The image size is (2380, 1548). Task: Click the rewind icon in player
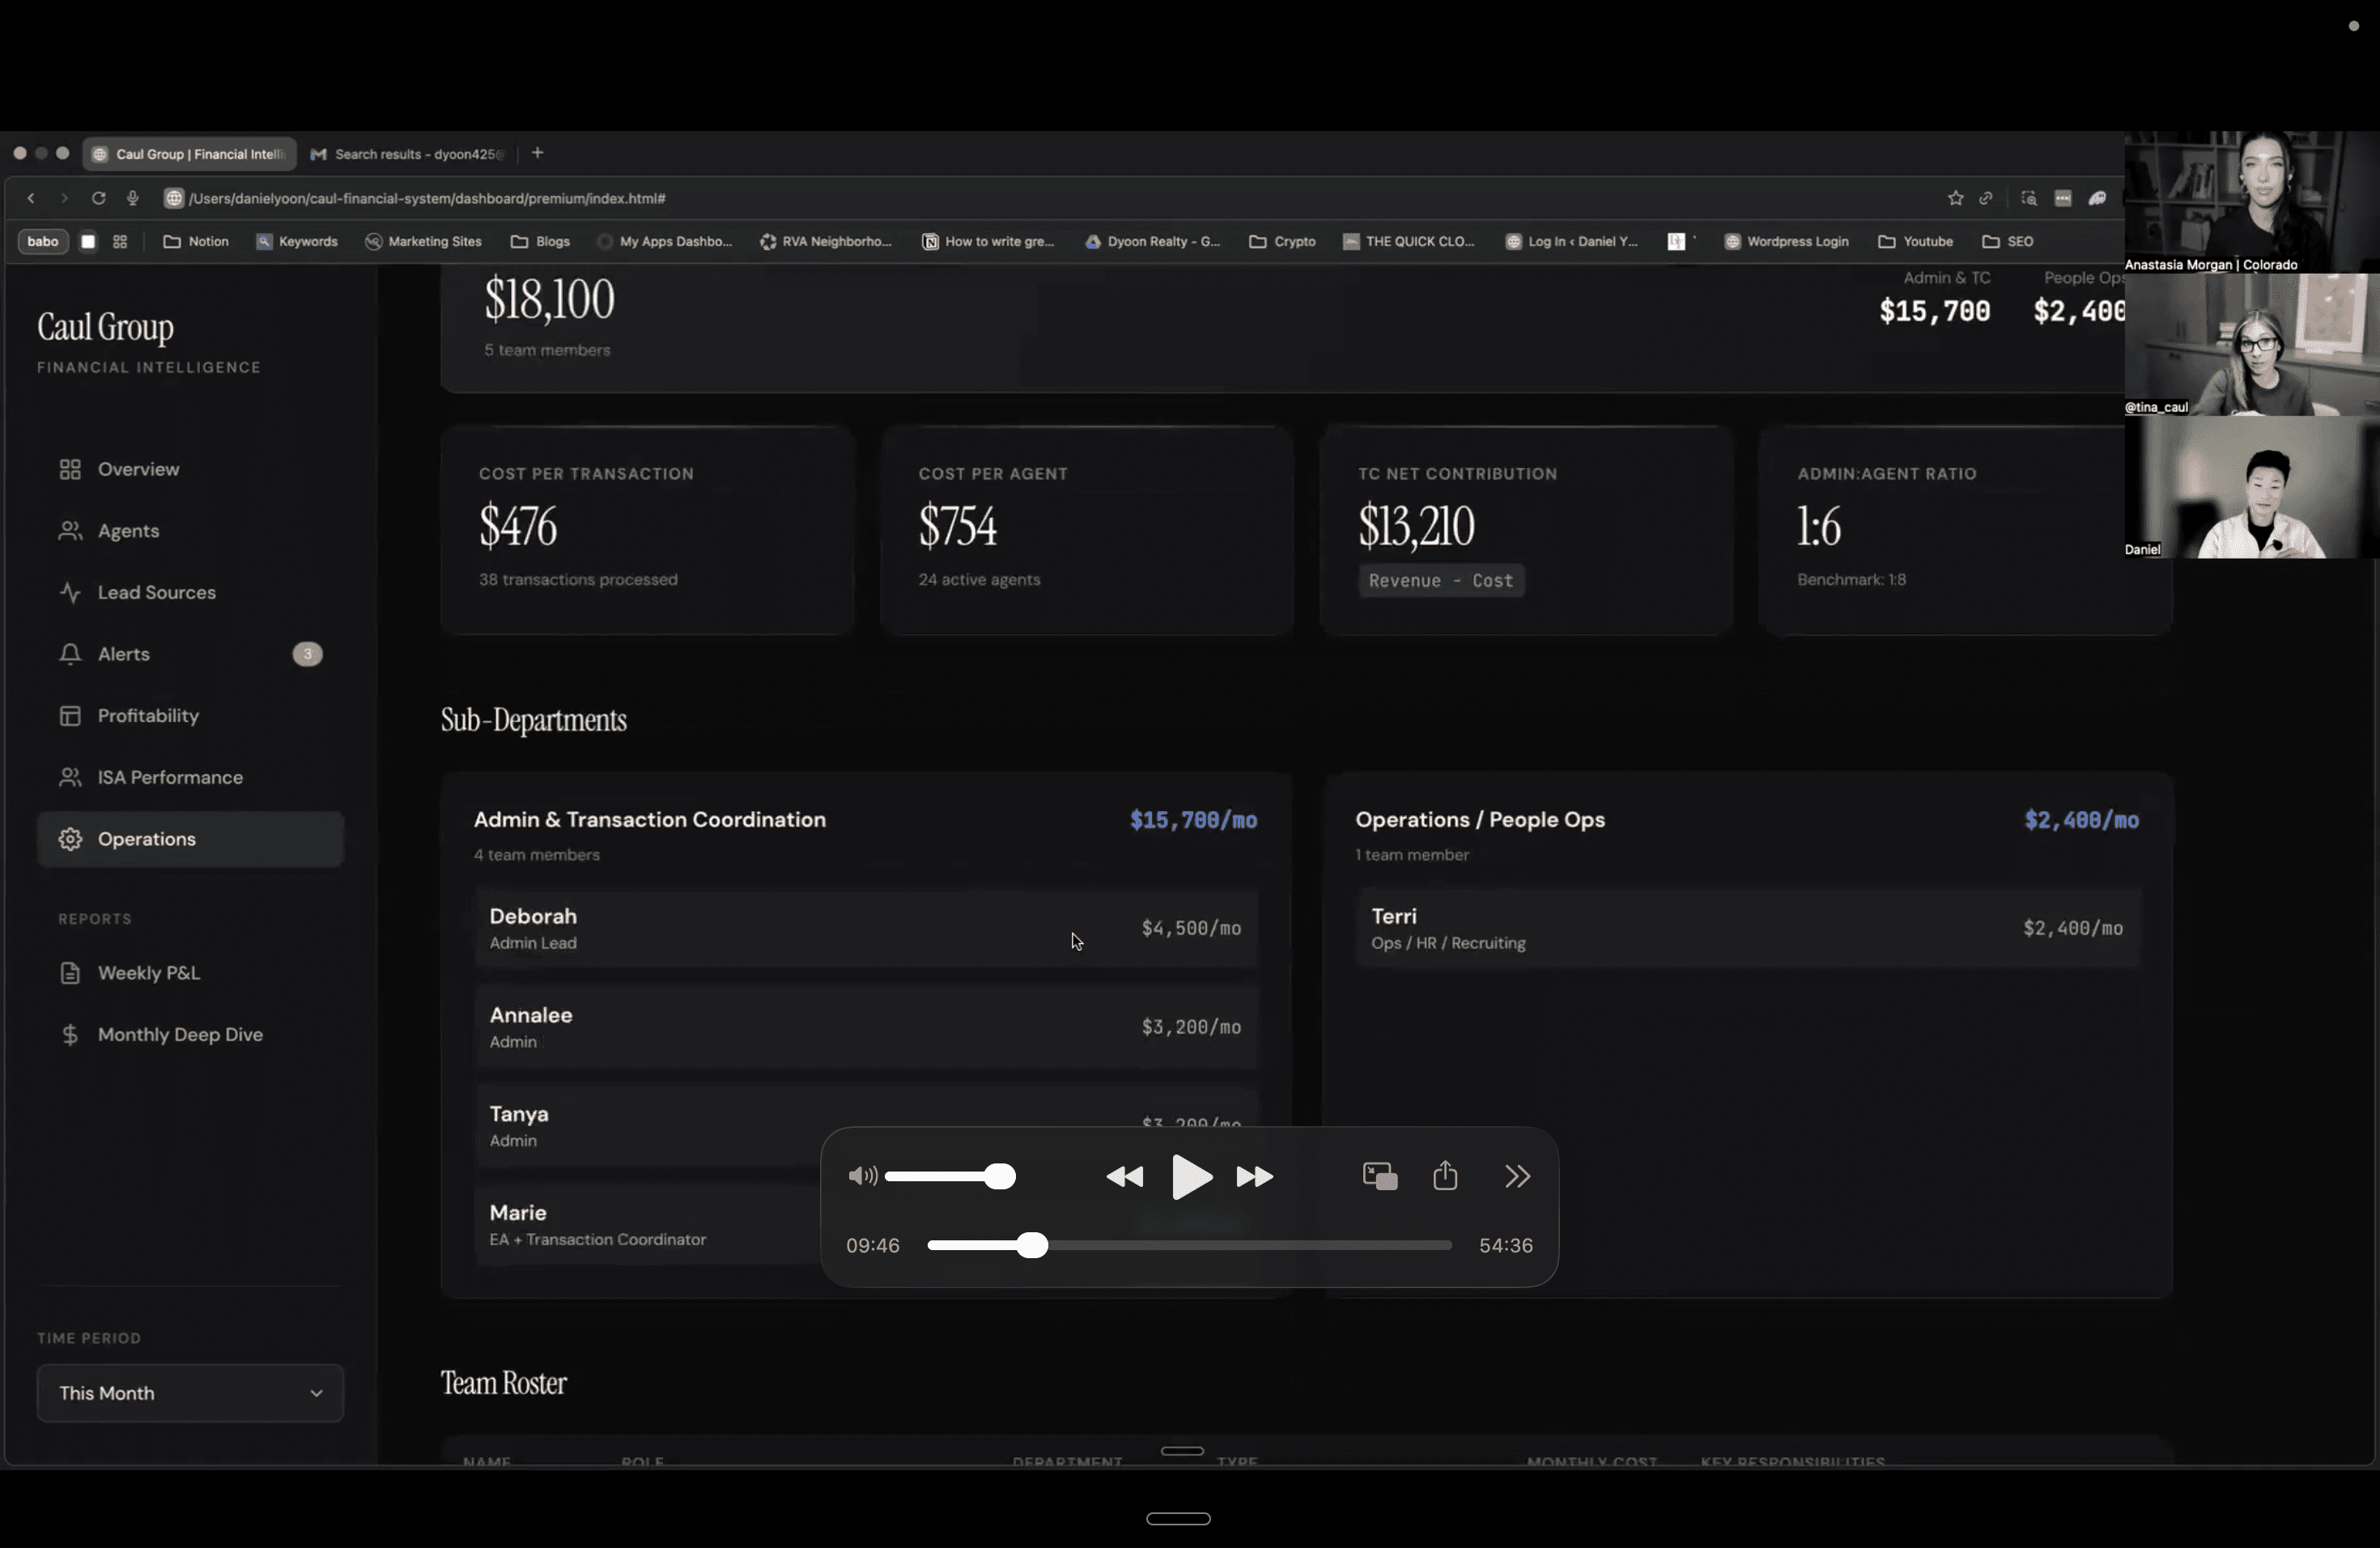pyautogui.click(x=1124, y=1177)
